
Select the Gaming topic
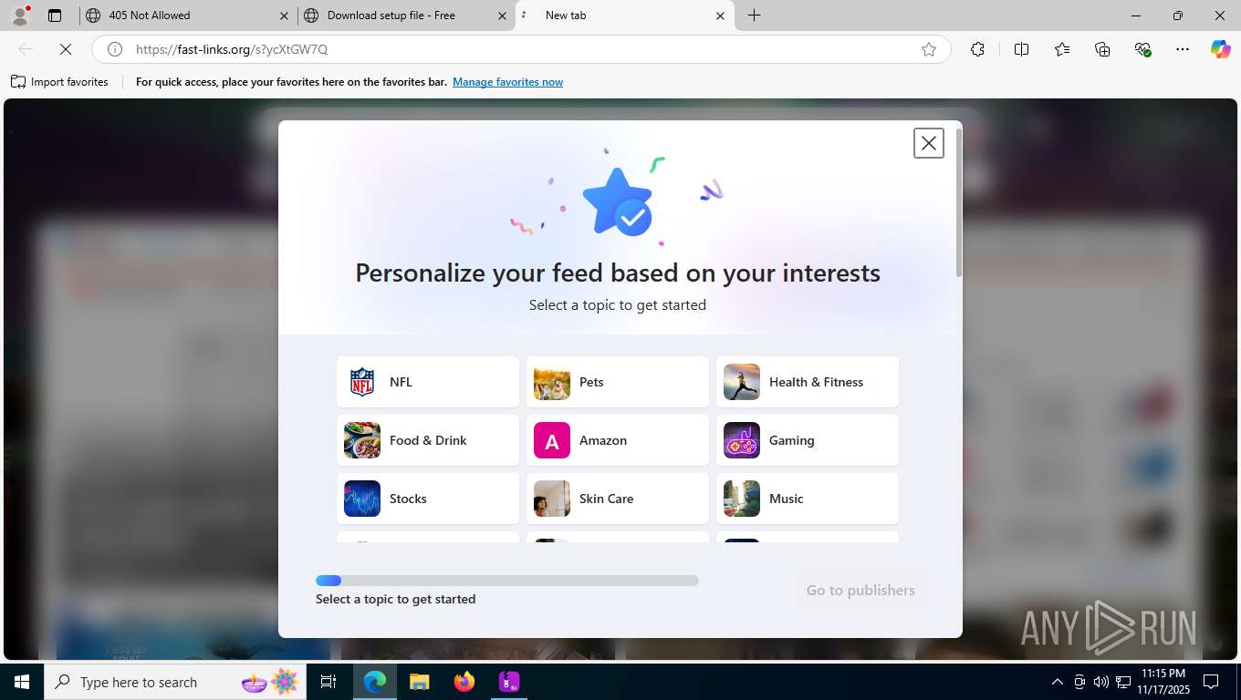808,440
